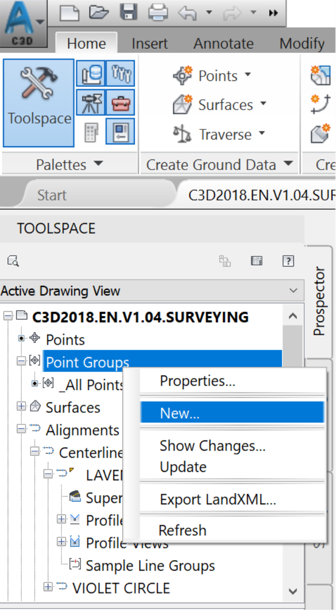Click the New file icon in quick access toolbar
The height and width of the screenshot is (610, 336).
pyautogui.click(x=69, y=13)
